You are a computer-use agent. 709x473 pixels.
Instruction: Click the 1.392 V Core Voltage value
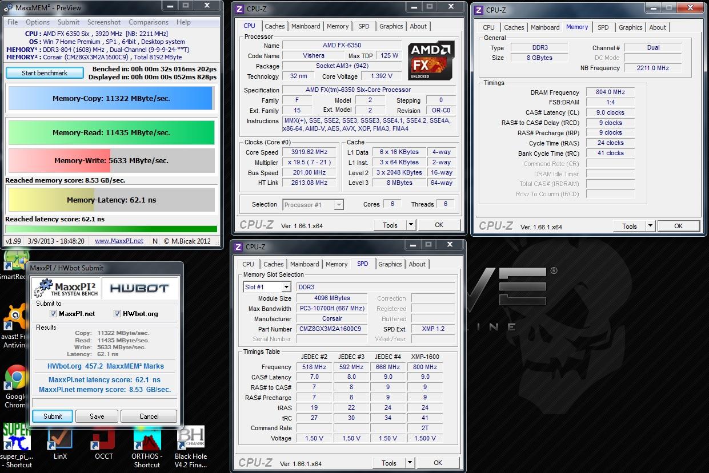tap(382, 76)
